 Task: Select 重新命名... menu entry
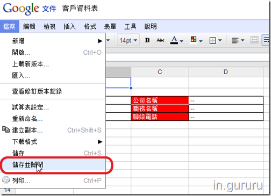tap(53, 119)
